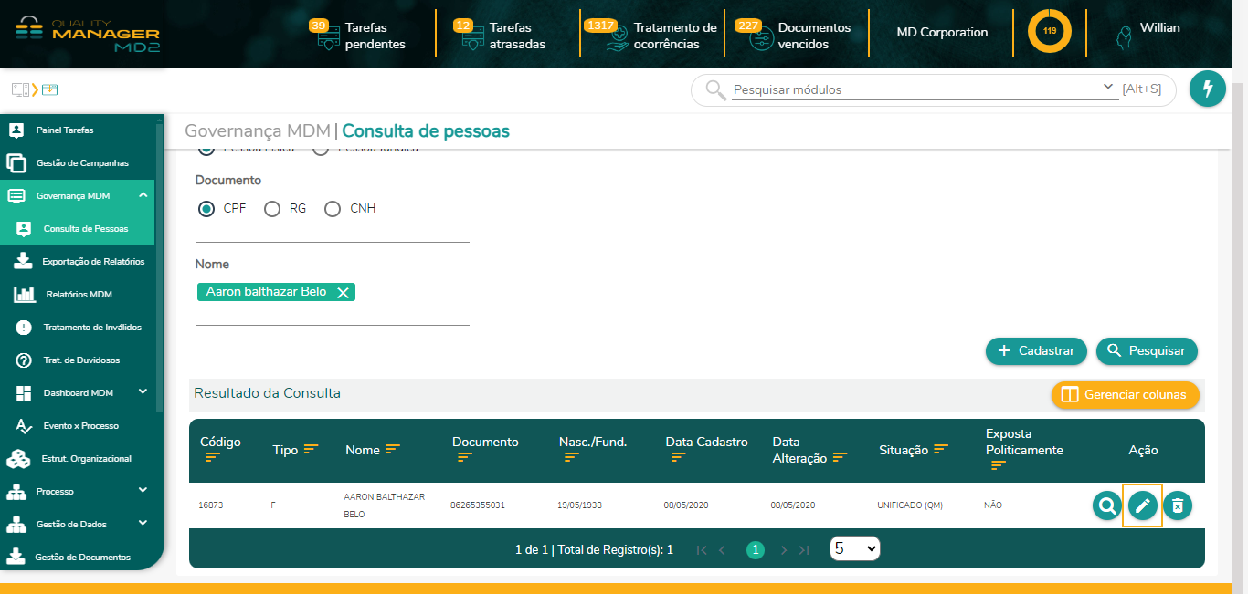The image size is (1248, 594).
Task: Open Gerenciar colunas settings
Action: click(x=1125, y=395)
